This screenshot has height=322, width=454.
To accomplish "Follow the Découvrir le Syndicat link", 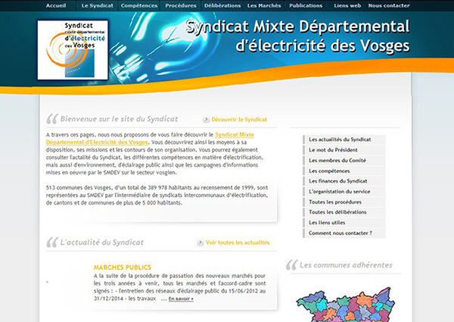I will (x=239, y=120).
